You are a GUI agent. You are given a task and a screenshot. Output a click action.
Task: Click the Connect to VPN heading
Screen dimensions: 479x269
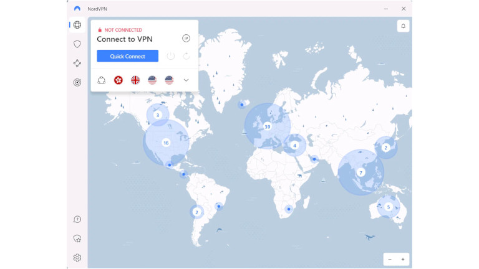[125, 39]
